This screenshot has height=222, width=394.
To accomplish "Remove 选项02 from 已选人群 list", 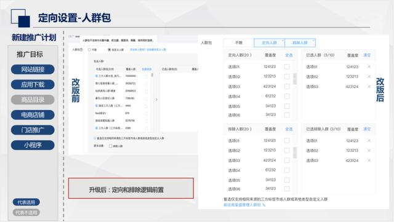I will 369,76.
